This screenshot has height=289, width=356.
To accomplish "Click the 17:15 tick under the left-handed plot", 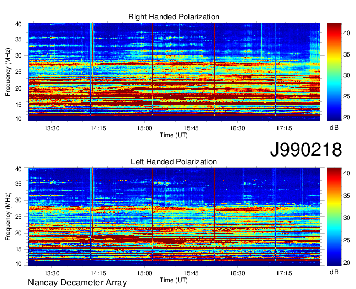I will click(284, 273).
